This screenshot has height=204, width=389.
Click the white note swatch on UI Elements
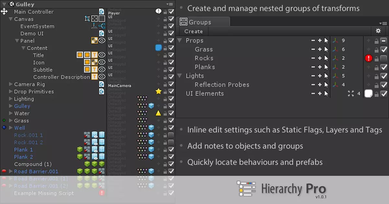tap(369, 94)
